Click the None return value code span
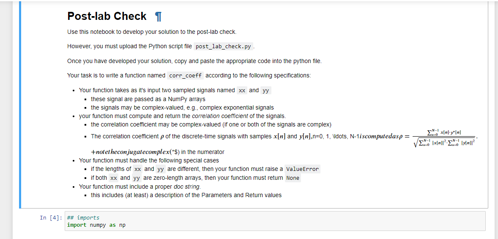The width and height of the screenshot is (498, 239). click(x=293, y=178)
